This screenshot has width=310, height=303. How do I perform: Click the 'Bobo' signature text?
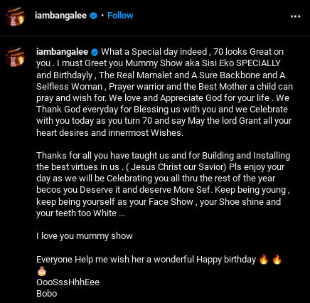coord(47,294)
